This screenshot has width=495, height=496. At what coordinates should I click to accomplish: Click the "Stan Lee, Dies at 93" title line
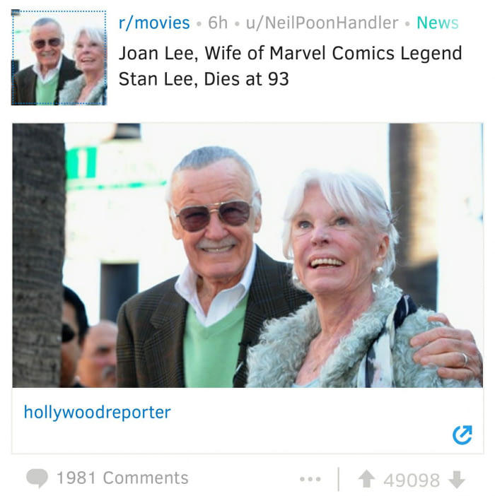click(204, 79)
